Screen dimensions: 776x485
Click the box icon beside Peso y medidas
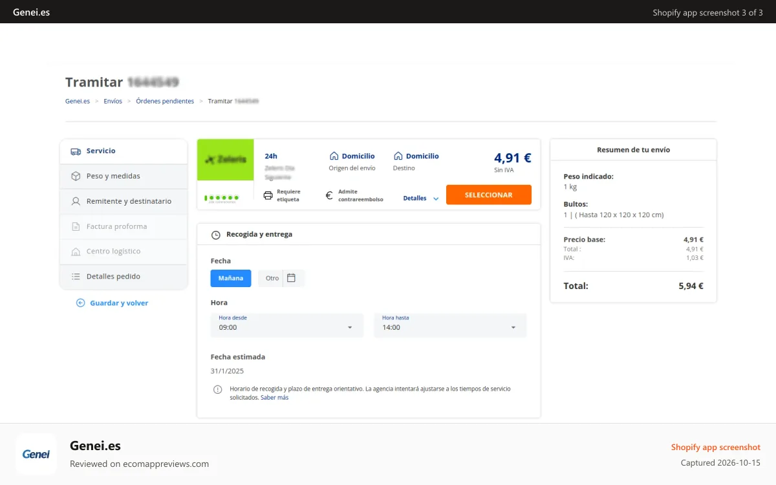76,176
